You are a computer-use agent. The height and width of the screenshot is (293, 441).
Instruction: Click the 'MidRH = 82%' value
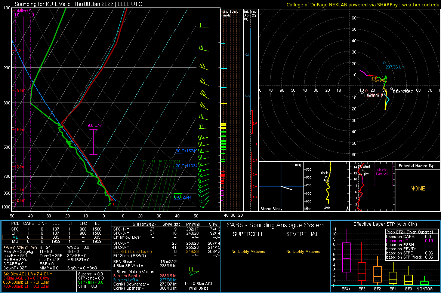15,260
